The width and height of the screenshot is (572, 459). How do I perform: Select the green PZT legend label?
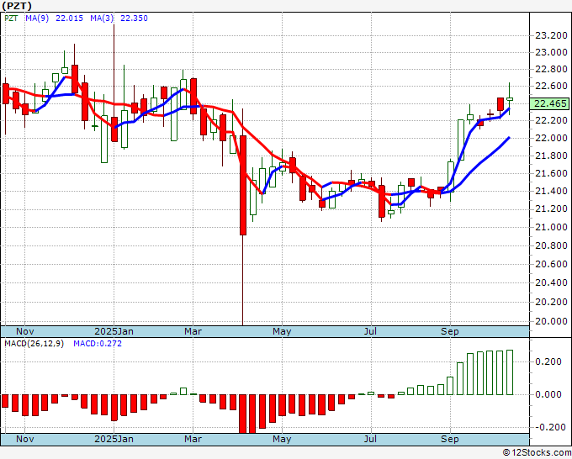(x=11, y=18)
